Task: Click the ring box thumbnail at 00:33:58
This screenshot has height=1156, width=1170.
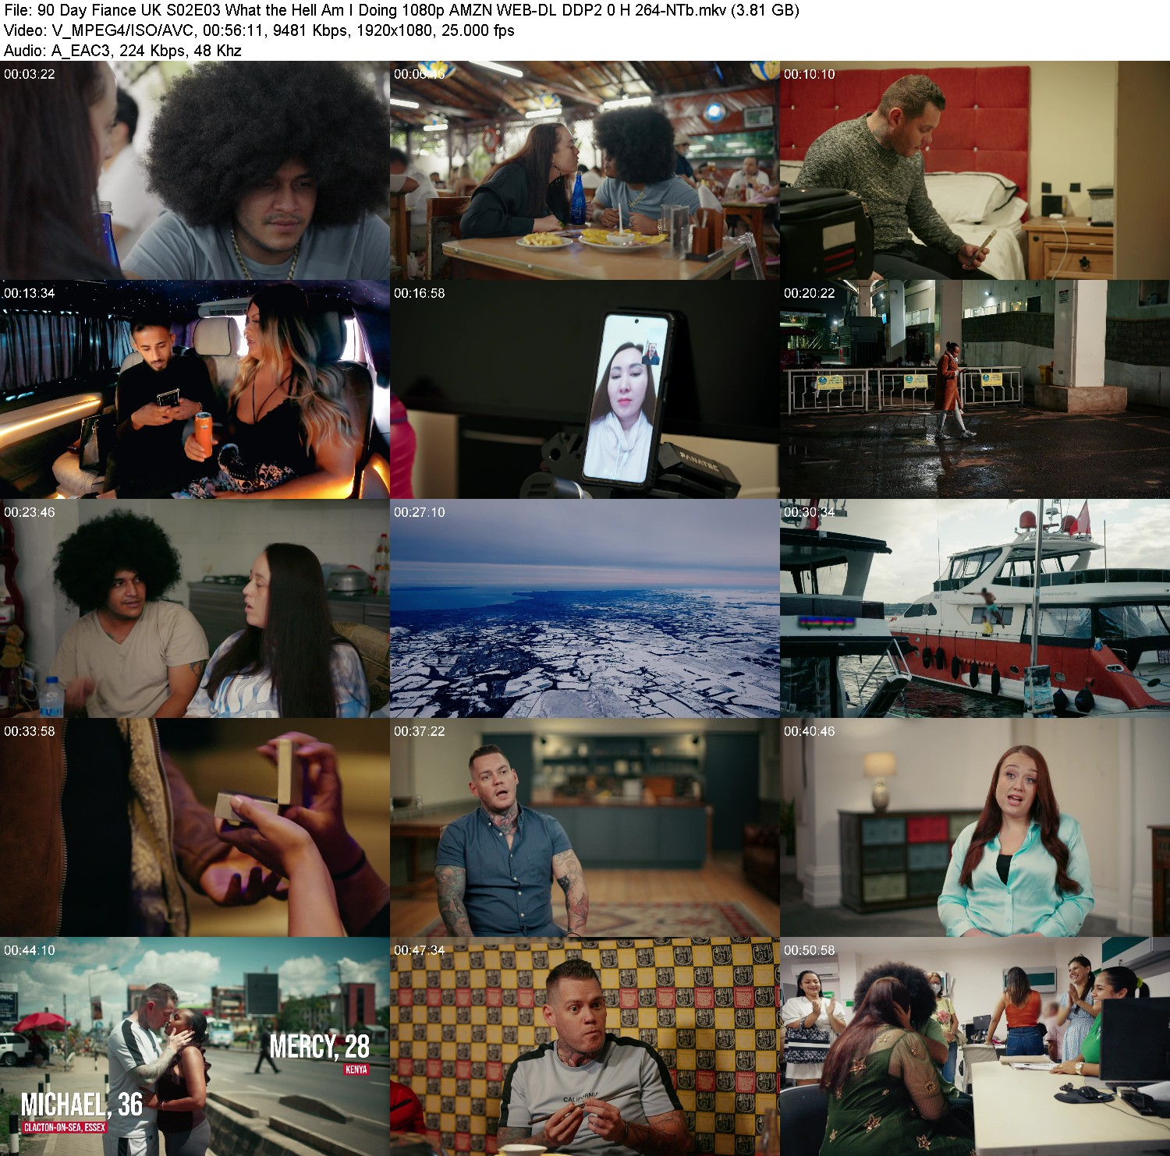Action: click(195, 827)
